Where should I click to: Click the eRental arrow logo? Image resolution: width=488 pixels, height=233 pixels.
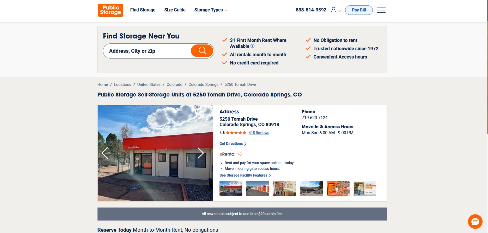[x=231, y=154]
